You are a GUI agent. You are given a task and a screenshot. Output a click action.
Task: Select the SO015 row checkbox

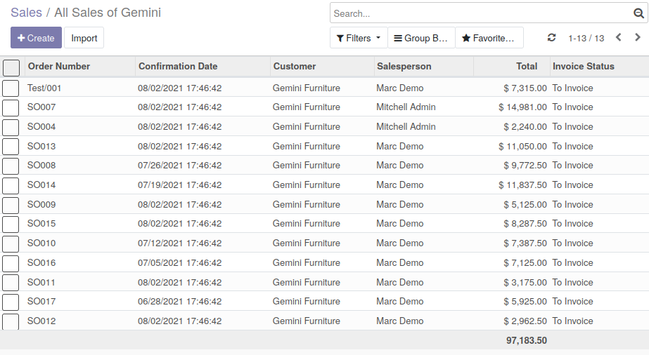11,224
